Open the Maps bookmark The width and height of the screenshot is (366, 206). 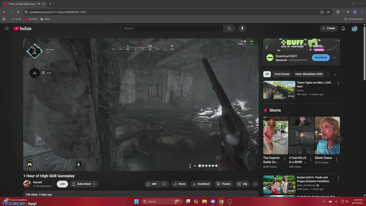click(45, 19)
